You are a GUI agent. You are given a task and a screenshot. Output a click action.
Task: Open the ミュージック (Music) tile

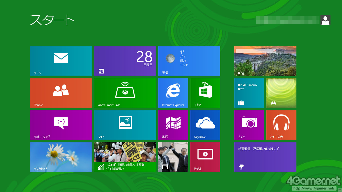281,125
